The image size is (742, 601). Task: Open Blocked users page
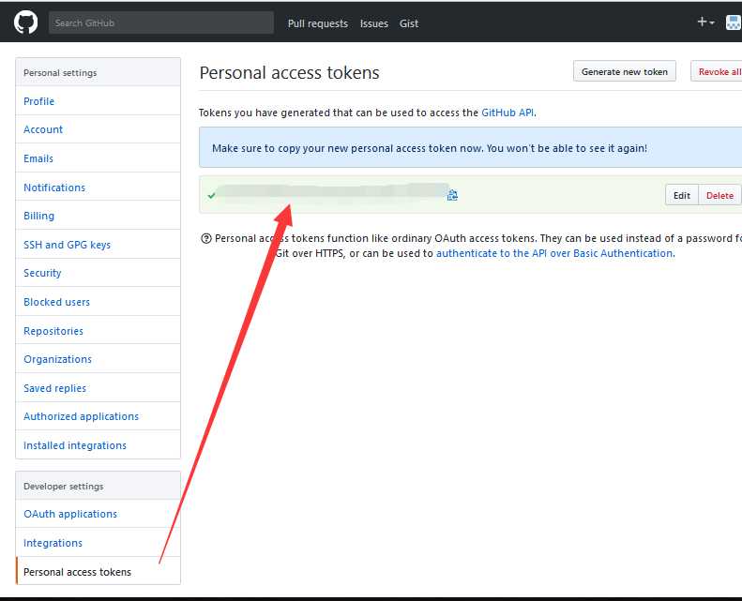click(x=98, y=302)
